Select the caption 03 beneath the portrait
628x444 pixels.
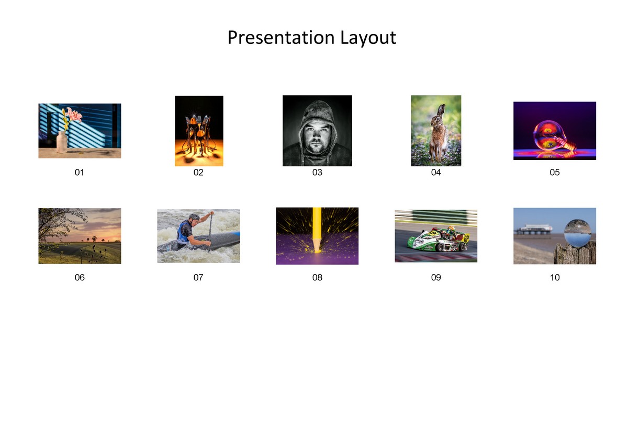(x=317, y=172)
